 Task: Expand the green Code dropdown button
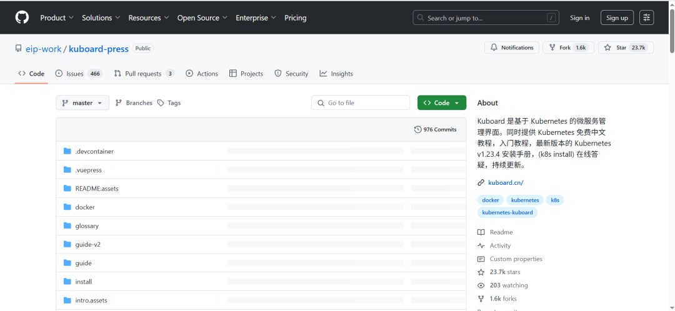pos(442,103)
